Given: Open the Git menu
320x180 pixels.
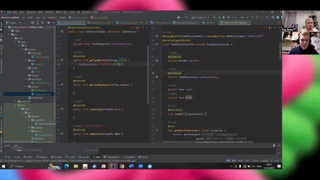Looking at the screenshot, I should click(78, 12).
